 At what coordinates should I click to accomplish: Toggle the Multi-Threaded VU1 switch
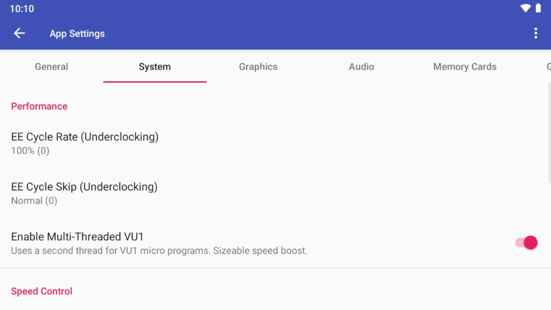pyautogui.click(x=526, y=243)
